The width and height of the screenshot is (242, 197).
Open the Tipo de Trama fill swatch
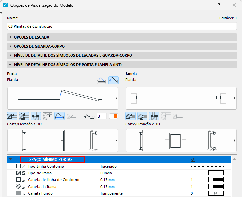click(216, 173)
